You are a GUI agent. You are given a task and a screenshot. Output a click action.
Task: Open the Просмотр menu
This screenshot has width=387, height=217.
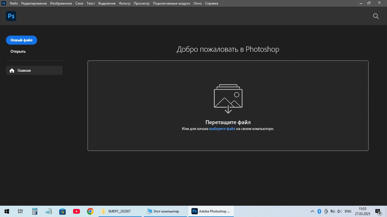tap(141, 3)
